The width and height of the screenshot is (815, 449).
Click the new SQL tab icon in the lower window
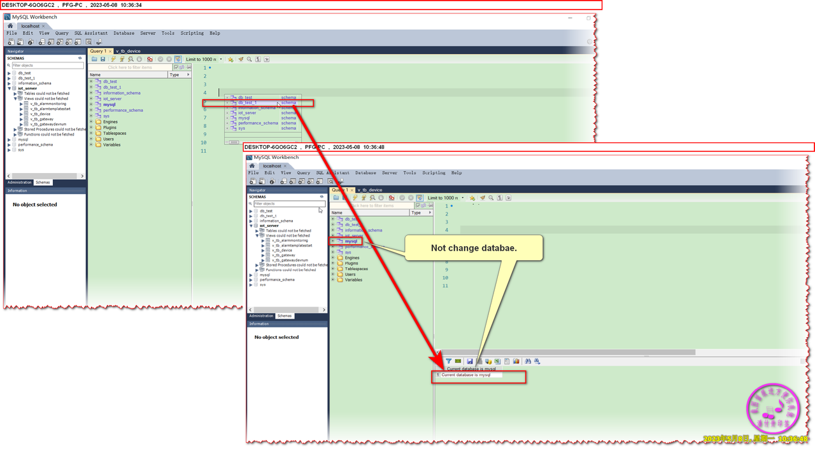coord(253,181)
